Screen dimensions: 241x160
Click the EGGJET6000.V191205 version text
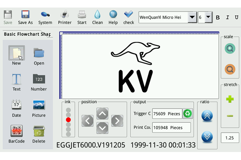coord(91,145)
